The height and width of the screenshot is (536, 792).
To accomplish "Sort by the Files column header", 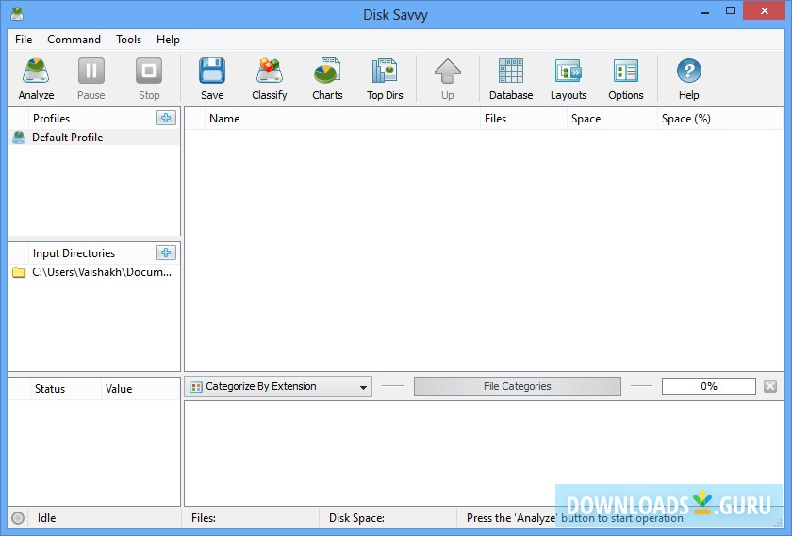I will point(523,119).
